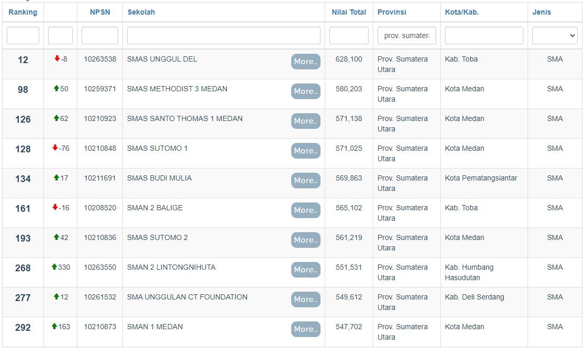Screen dimensions: 583x348
Task: Click More for SMAN 2 BALIGE
Action: point(306,210)
